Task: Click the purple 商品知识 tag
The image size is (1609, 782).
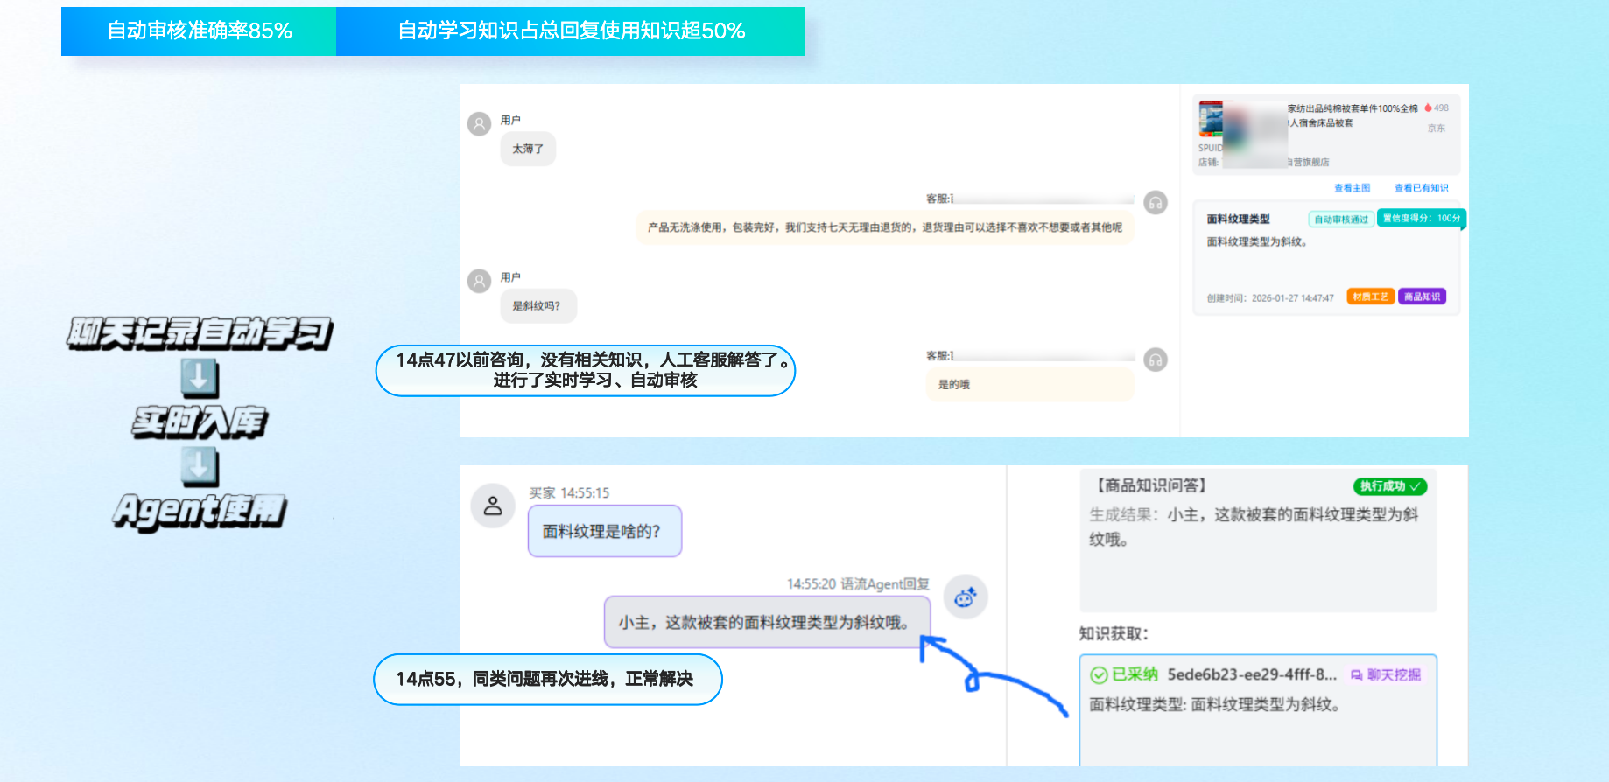Action: pyautogui.click(x=1423, y=297)
